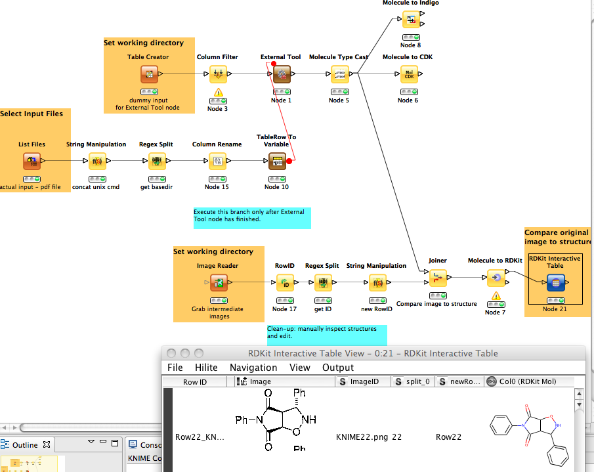Select the Molecule to CDK node
Screen dimensions: 594x472
click(409, 74)
